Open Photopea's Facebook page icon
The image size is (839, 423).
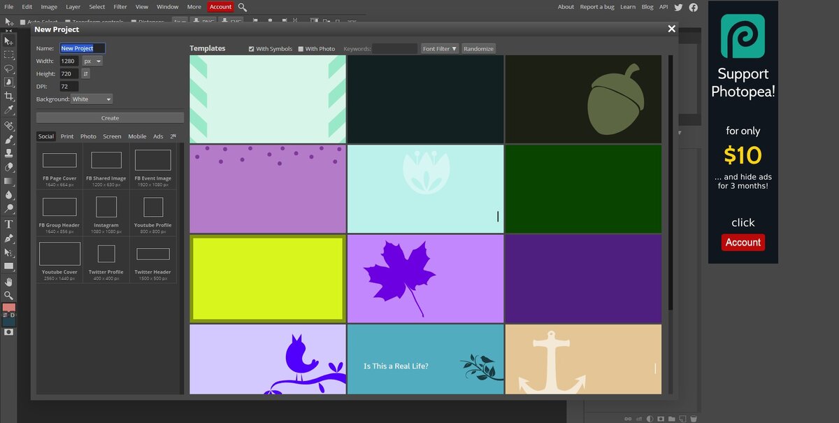(694, 7)
